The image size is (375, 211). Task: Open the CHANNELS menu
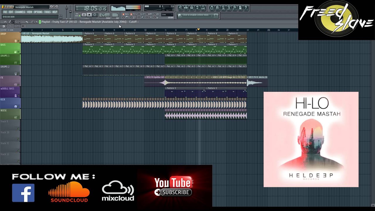20,12
